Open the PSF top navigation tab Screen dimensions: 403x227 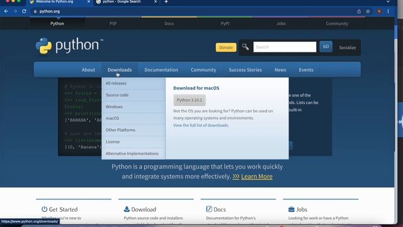113,23
